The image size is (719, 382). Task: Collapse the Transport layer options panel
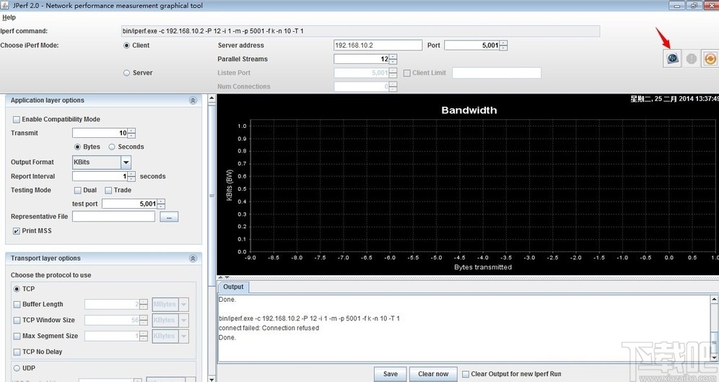(193, 259)
